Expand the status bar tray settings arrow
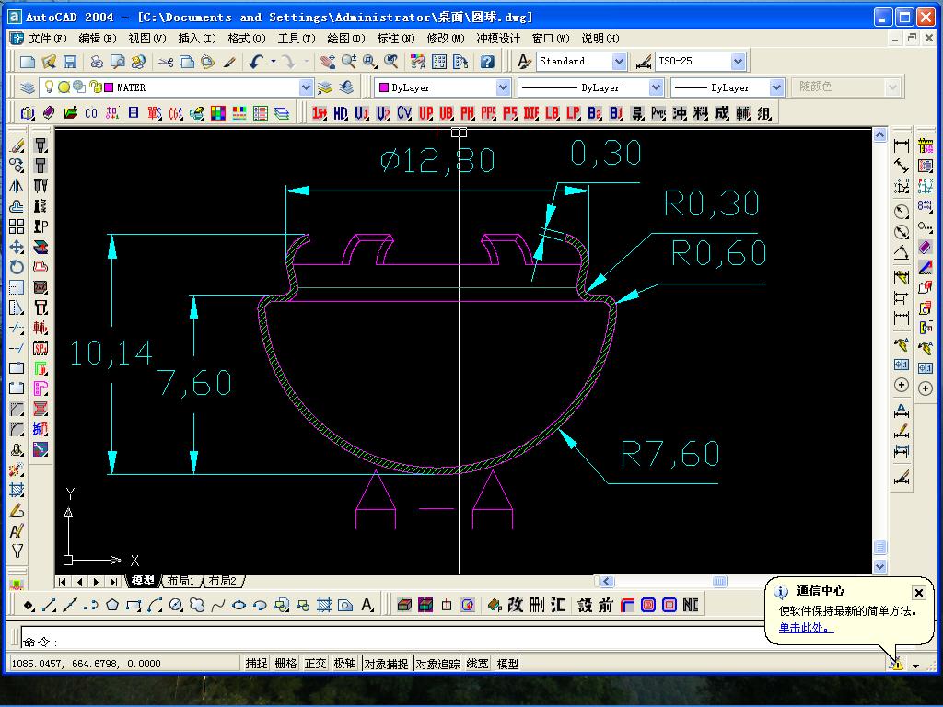 coord(916,666)
